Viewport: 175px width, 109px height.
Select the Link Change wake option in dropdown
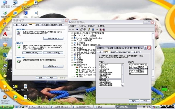point(138,67)
